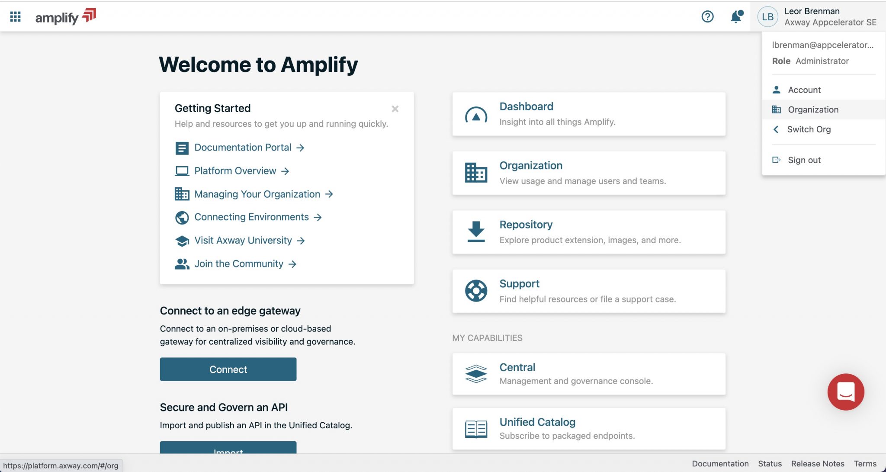Select Switch Org in the menu
886x472 pixels.
point(809,129)
